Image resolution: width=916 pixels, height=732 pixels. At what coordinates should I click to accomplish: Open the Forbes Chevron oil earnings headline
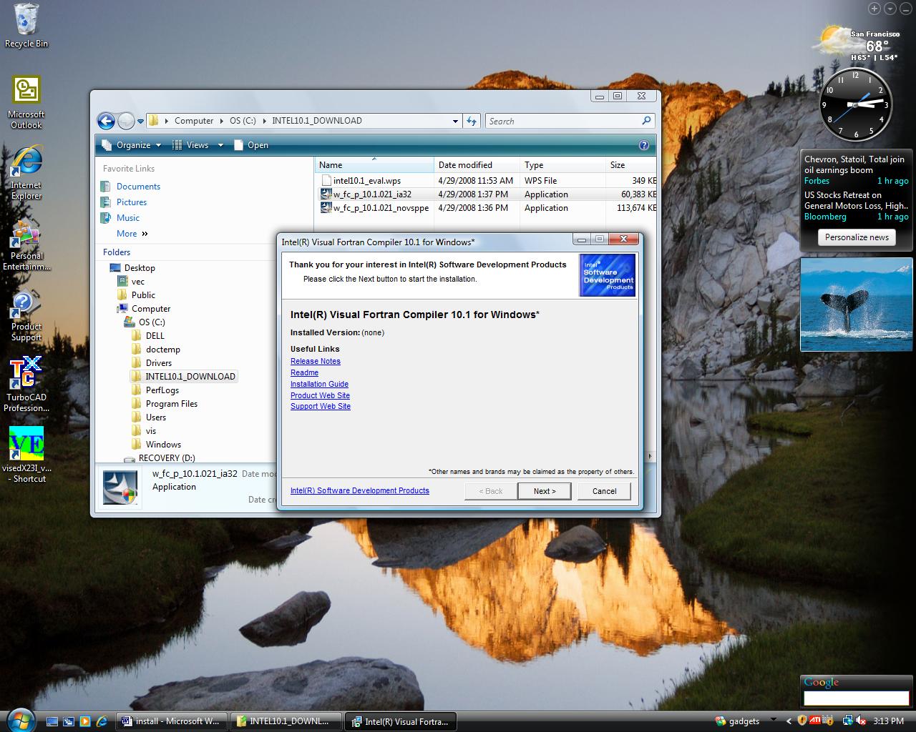point(854,165)
